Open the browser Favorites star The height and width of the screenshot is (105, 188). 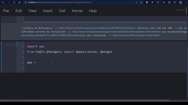164,2
